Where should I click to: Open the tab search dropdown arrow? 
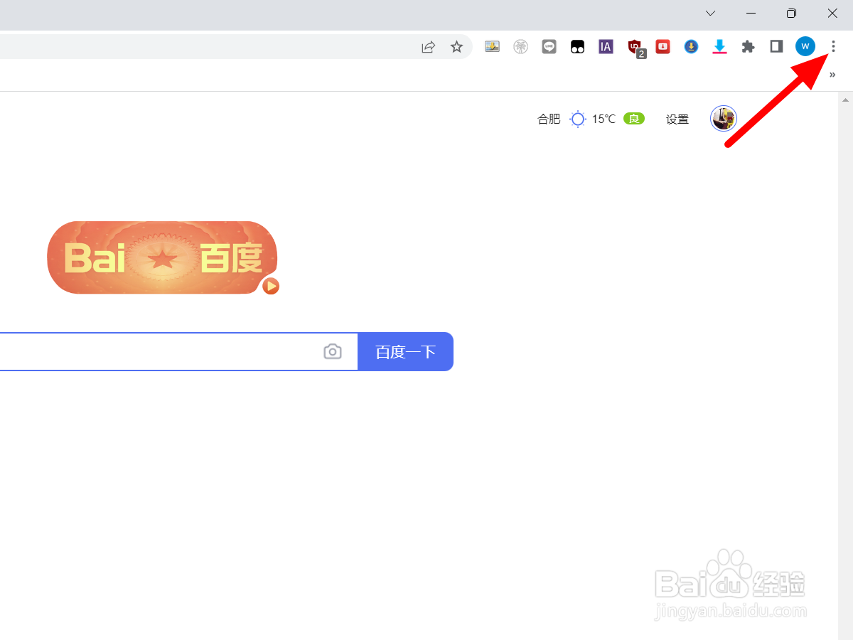pyautogui.click(x=710, y=13)
